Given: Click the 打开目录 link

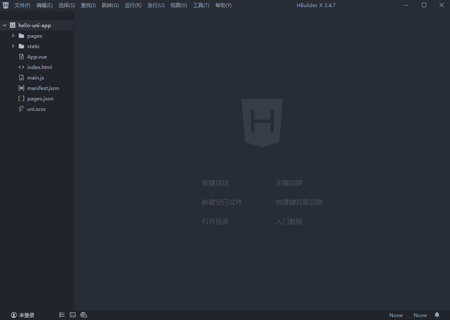Looking at the screenshot, I should click(x=215, y=221).
